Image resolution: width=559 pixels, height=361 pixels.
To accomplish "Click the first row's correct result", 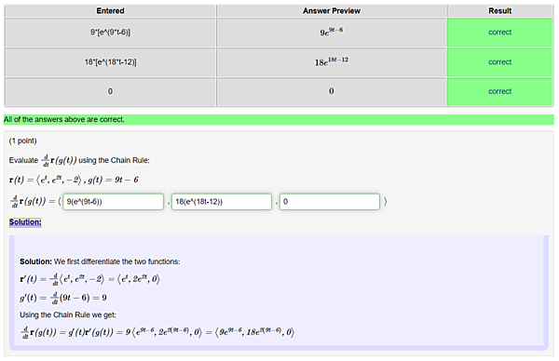I will point(499,33).
